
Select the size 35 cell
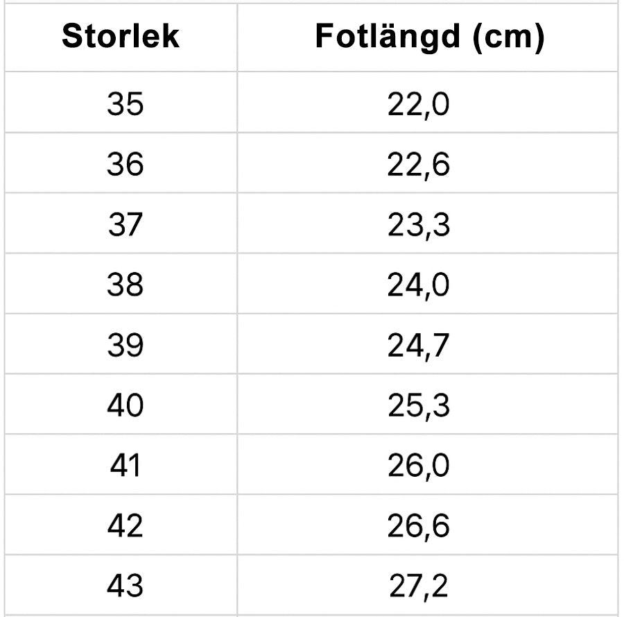[125, 104]
